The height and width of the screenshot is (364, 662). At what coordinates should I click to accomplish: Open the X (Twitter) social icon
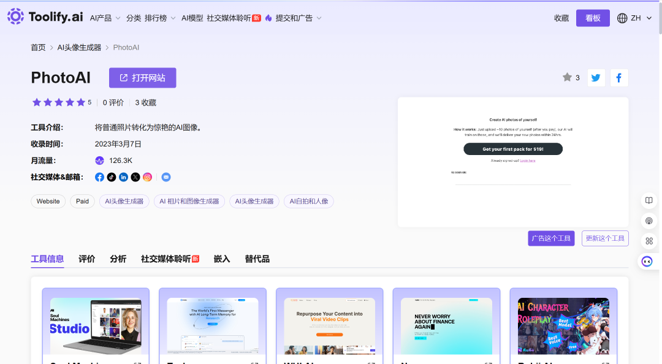coord(135,177)
